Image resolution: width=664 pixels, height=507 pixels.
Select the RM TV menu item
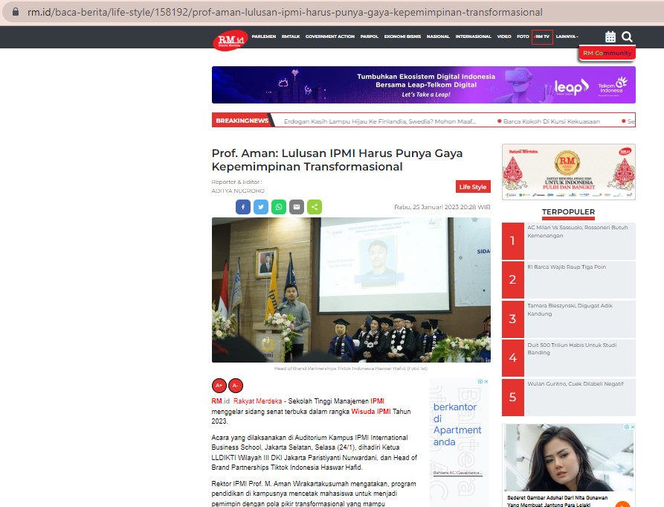tap(542, 37)
